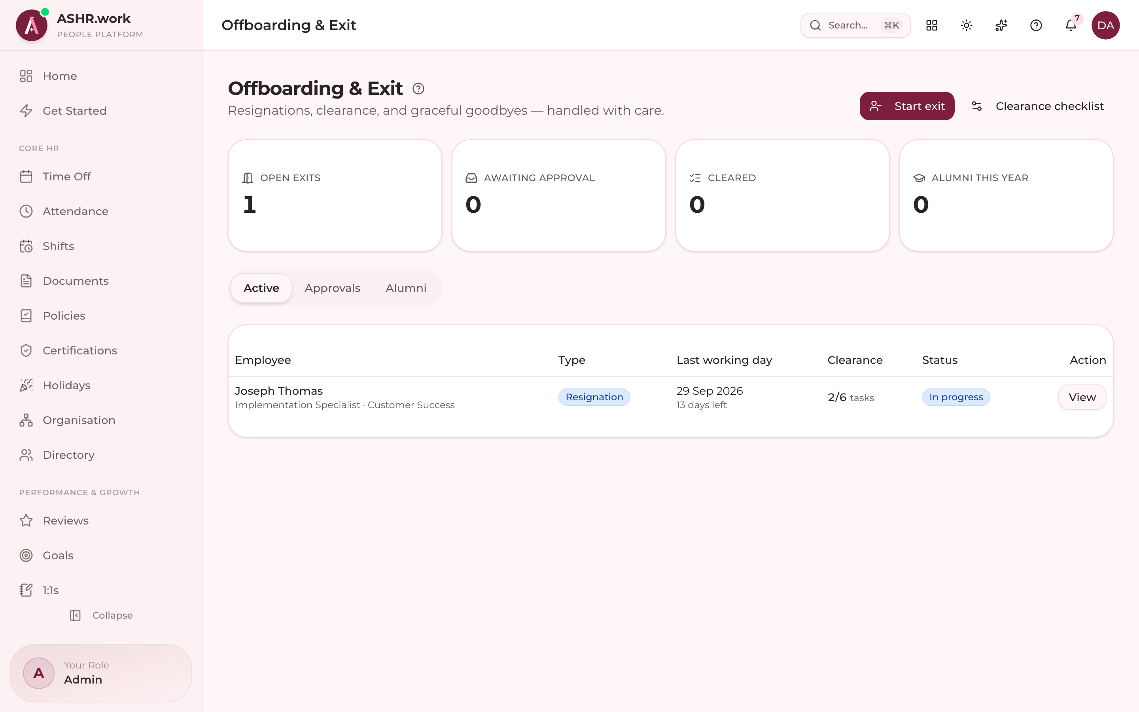Open Policies in sidebar

point(101,316)
